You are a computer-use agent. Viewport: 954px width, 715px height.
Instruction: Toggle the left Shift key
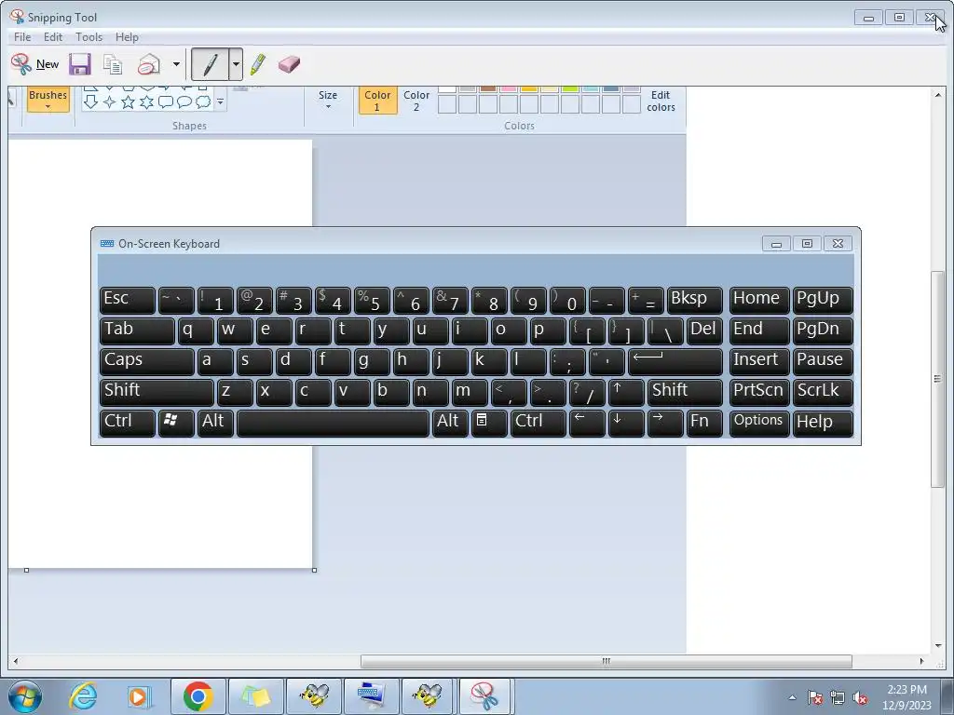tap(157, 392)
